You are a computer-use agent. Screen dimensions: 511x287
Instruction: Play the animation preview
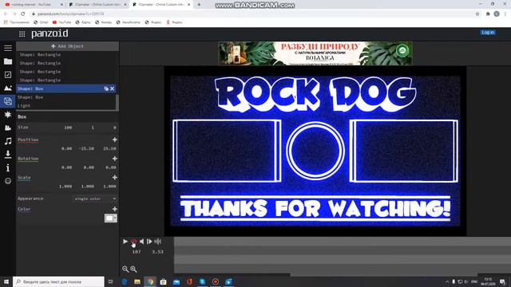pyautogui.click(x=125, y=242)
